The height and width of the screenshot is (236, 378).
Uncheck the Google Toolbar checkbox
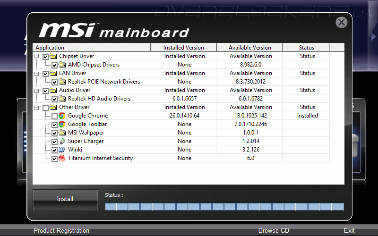pos(54,125)
